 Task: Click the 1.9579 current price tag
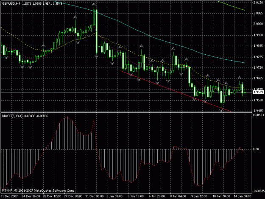point(258,92)
